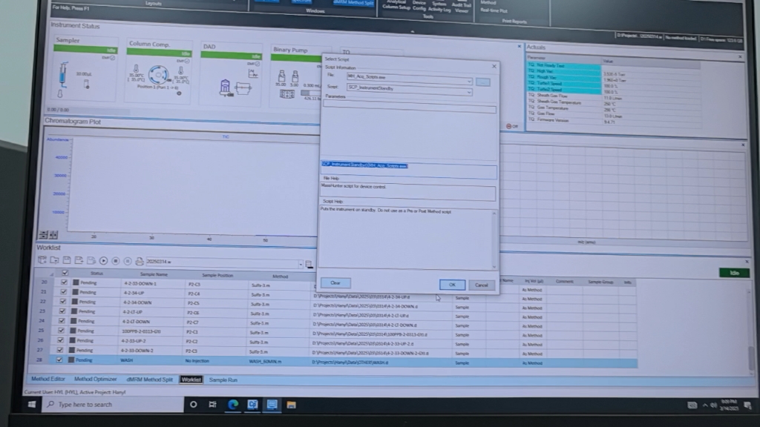Uncheck the row 25 worklist checkbox
Image resolution: width=760 pixels, height=427 pixels.
click(x=61, y=331)
